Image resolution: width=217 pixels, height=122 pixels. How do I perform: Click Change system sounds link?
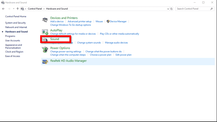pos(89,43)
